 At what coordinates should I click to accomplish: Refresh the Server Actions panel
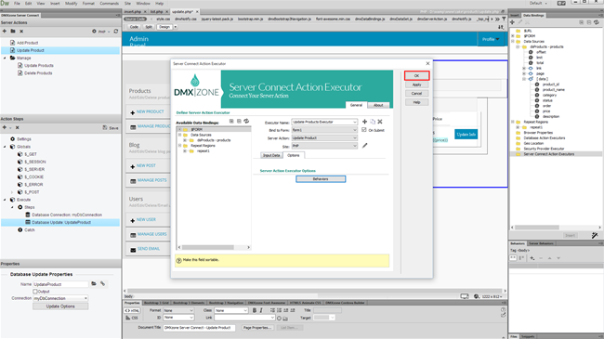pyautogui.click(x=115, y=32)
